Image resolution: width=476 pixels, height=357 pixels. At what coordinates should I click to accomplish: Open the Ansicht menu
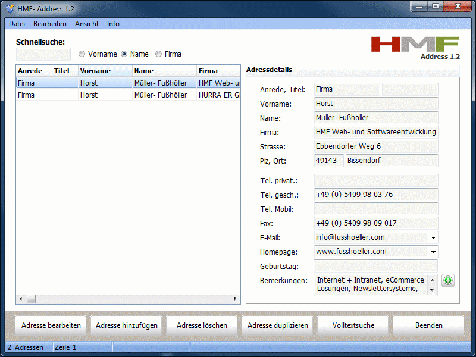87,24
